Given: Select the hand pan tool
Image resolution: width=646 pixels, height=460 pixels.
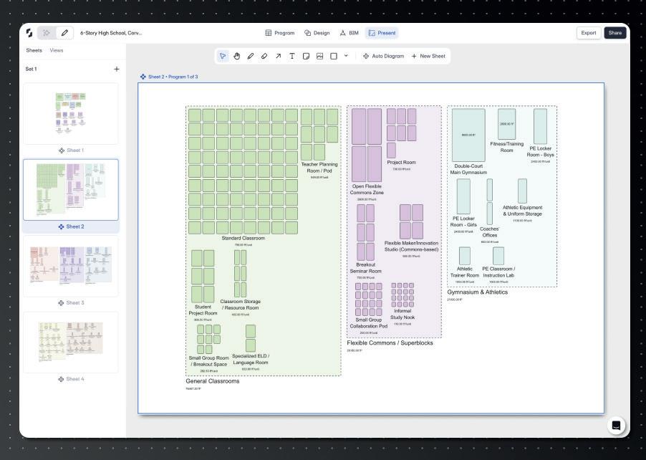Looking at the screenshot, I should pyautogui.click(x=236, y=56).
